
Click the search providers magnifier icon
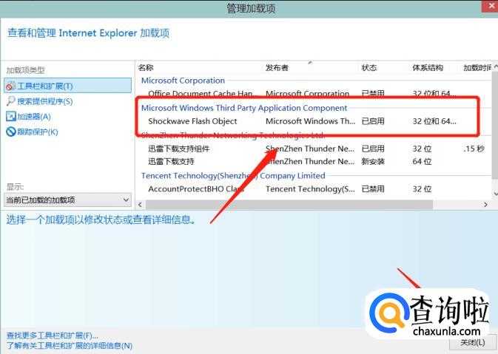point(11,101)
